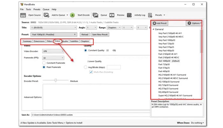Select preset Very Fast 1080p30
223x128 pixels.
(x=167, y=40)
